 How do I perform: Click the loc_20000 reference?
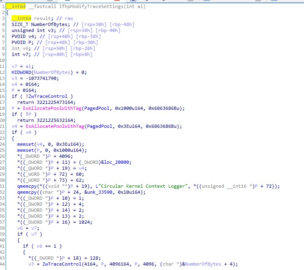116,162
